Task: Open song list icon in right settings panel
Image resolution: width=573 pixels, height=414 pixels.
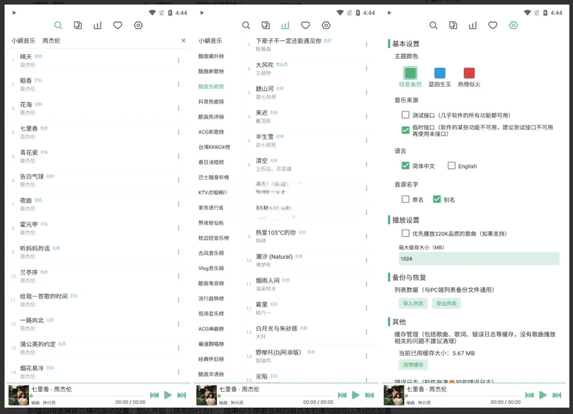Action: coord(453,25)
